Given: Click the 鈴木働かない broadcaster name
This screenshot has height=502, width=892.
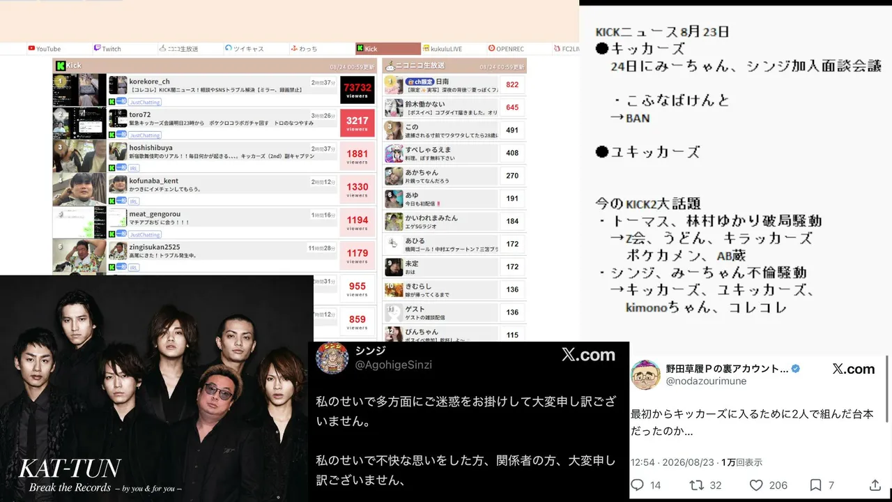Looking at the screenshot, I should pos(425,105).
